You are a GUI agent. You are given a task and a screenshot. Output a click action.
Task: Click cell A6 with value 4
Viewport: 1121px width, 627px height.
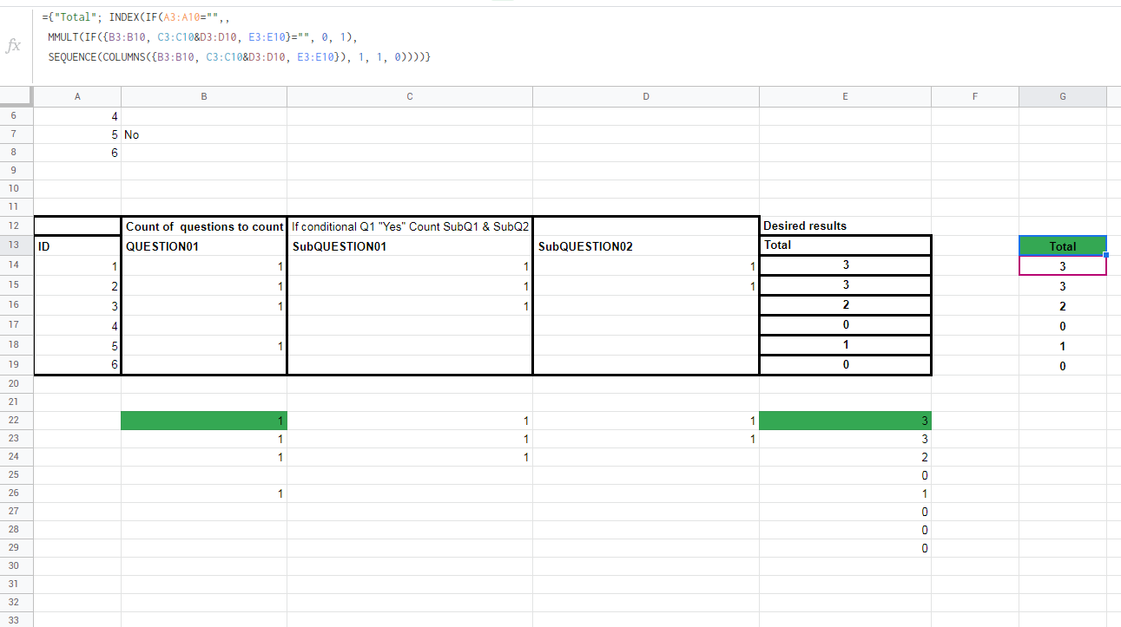pos(77,116)
